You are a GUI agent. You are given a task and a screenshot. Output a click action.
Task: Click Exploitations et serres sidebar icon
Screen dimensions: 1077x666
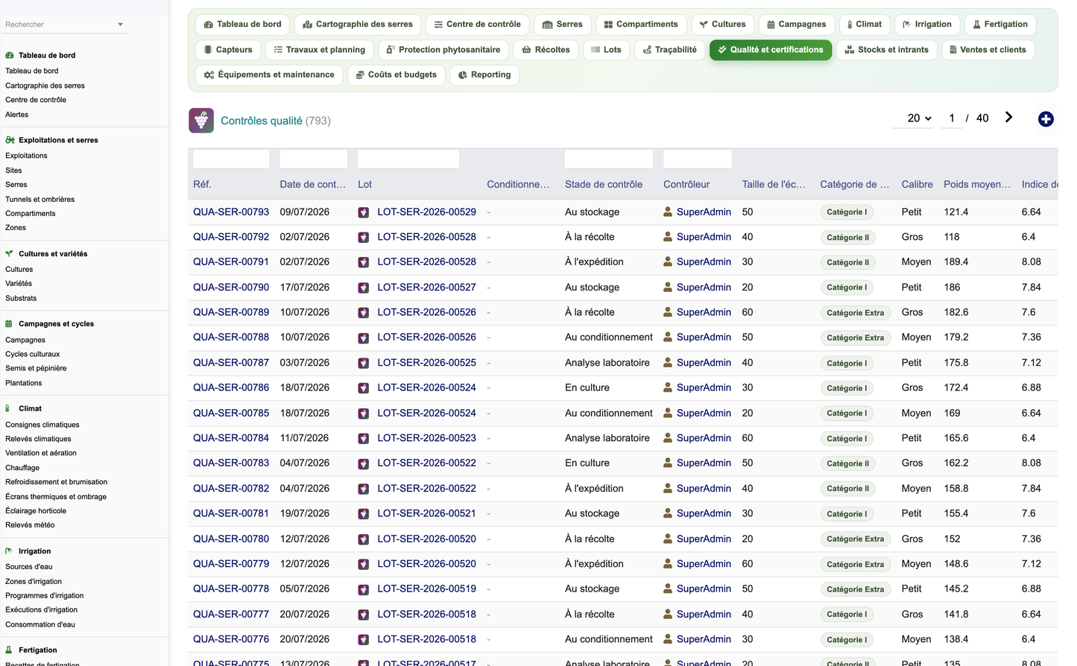point(10,140)
